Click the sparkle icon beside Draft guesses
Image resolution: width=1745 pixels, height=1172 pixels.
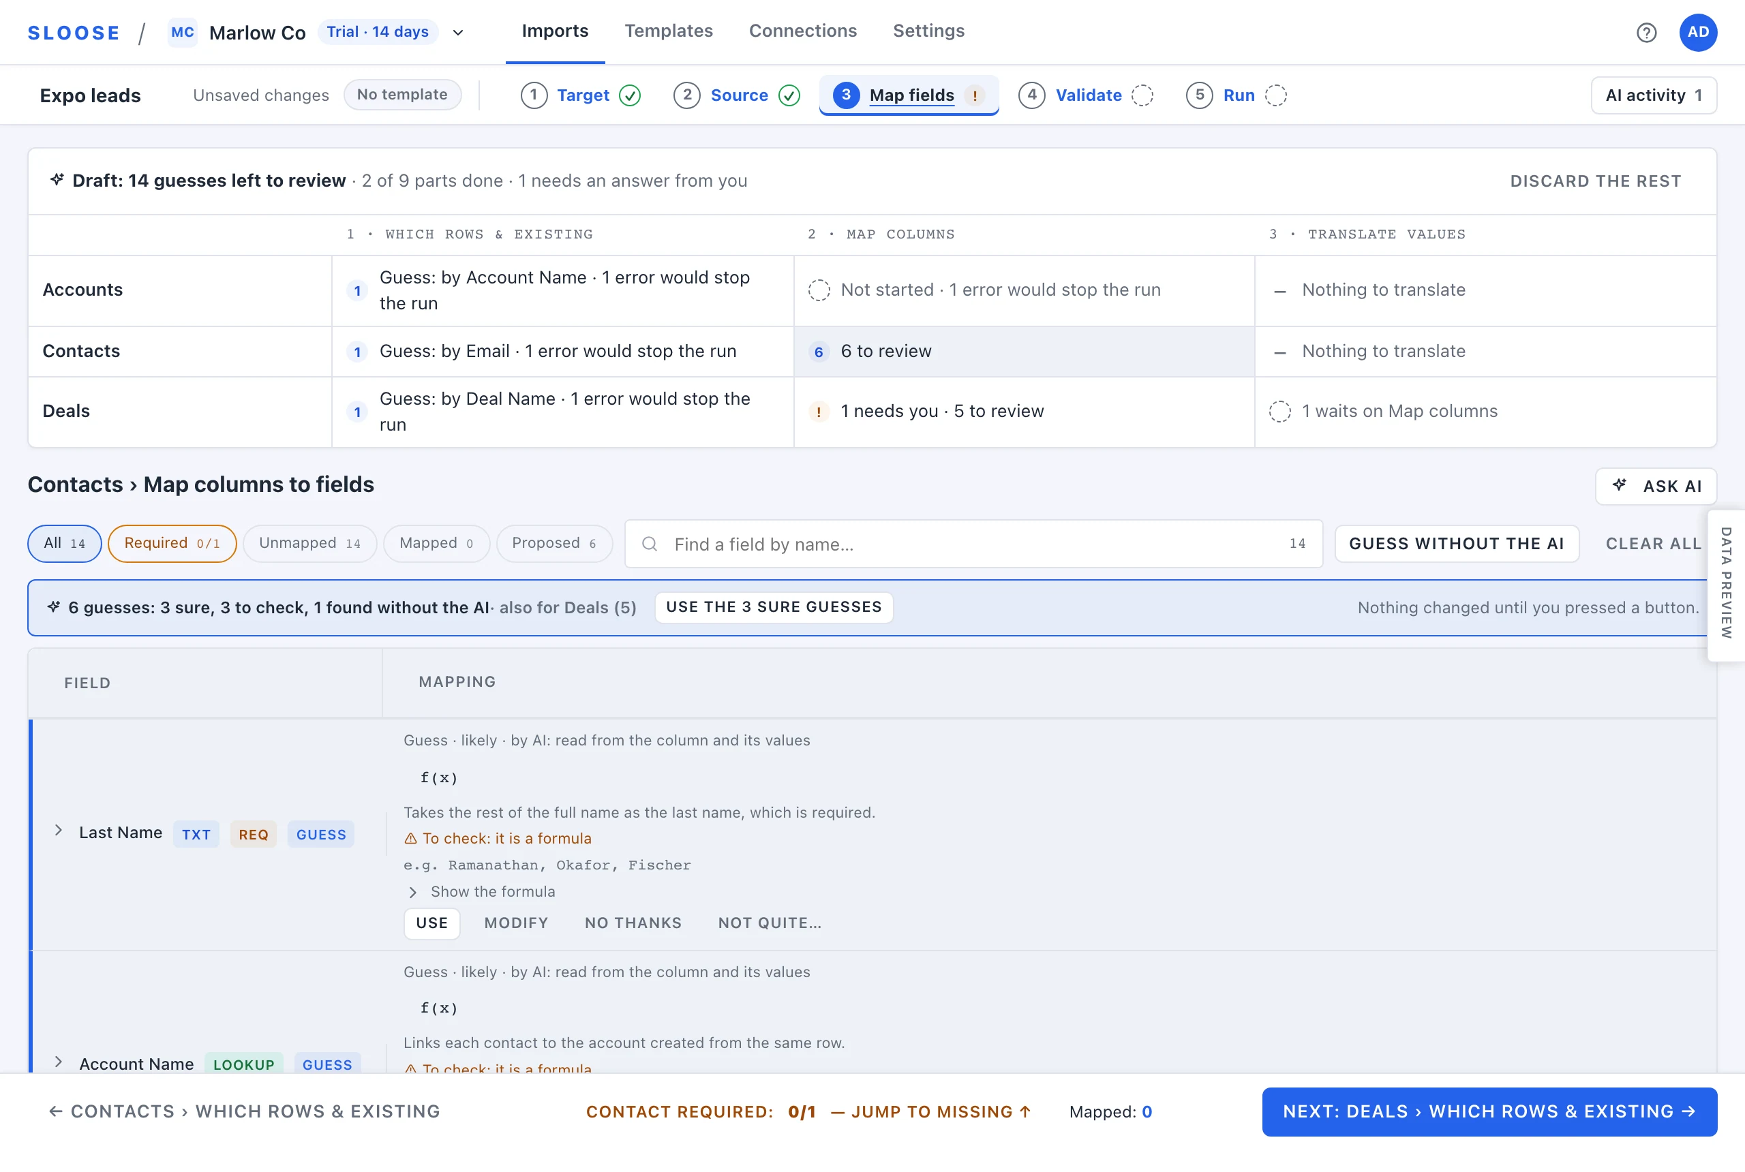(57, 180)
